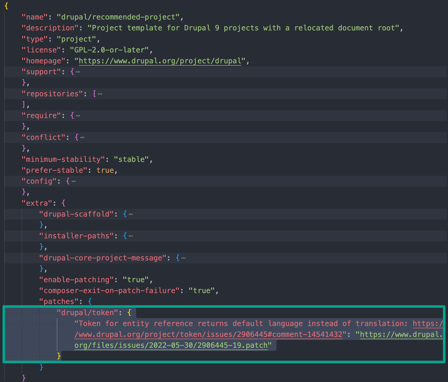Click the "config" key
Image resolution: width=448 pixels, height=382 pixels.
(39, 181)
